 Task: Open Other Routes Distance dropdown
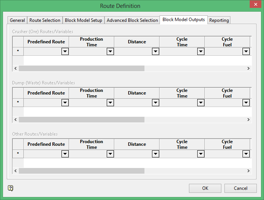tap(155, 154)
